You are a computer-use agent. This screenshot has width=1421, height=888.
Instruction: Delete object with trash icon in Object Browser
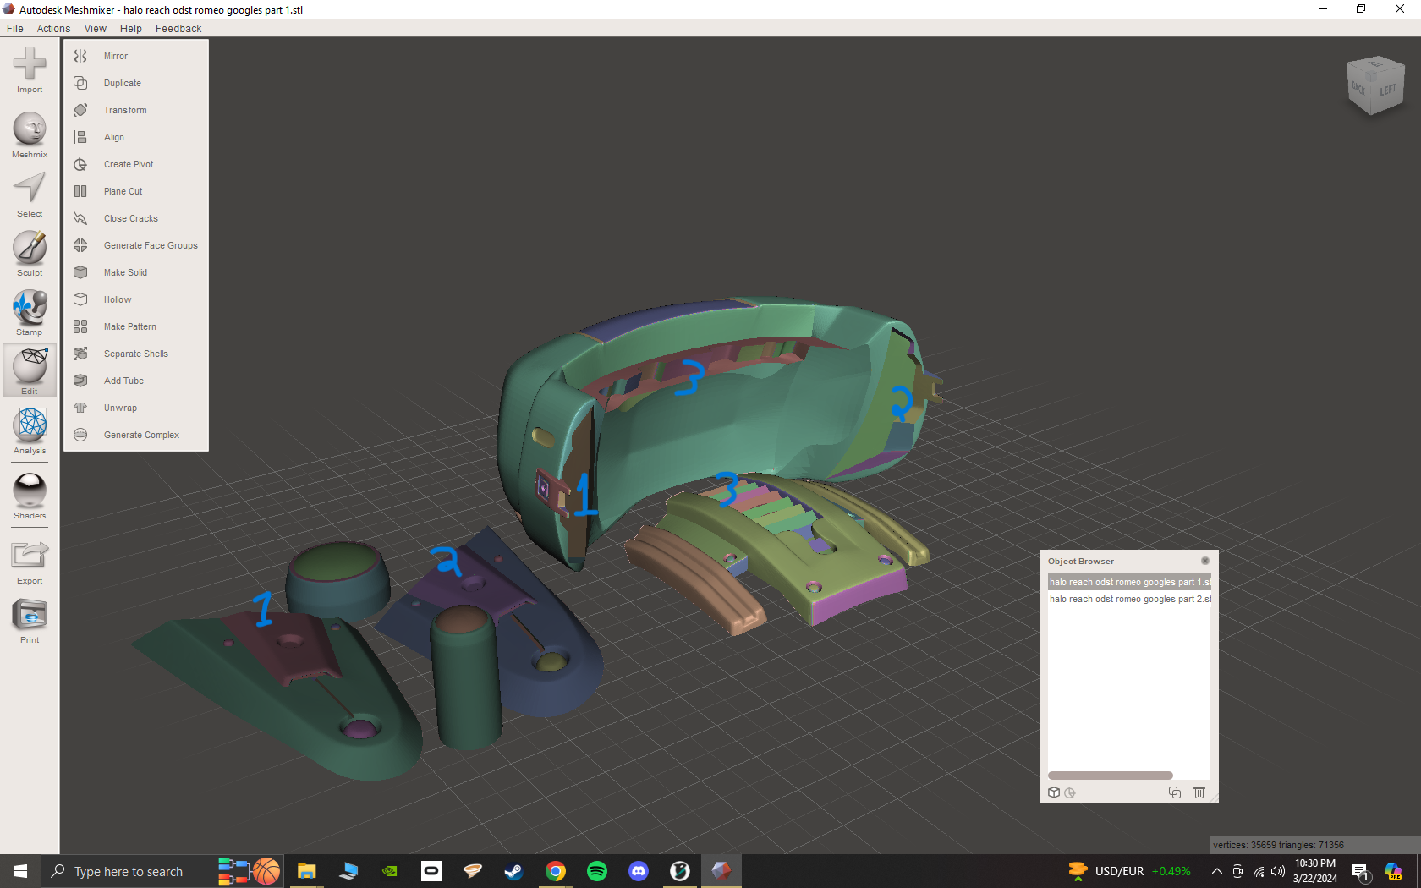(1199, 792)
